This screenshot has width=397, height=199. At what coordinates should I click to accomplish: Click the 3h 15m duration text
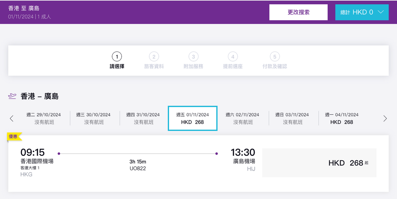point(138,162)
